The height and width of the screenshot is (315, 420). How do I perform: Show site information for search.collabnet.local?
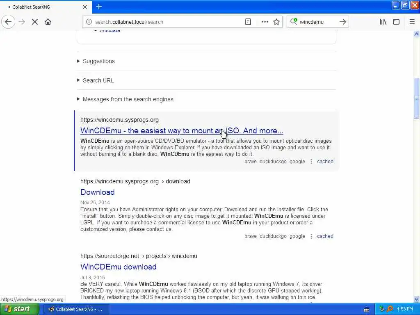point(89,22)
